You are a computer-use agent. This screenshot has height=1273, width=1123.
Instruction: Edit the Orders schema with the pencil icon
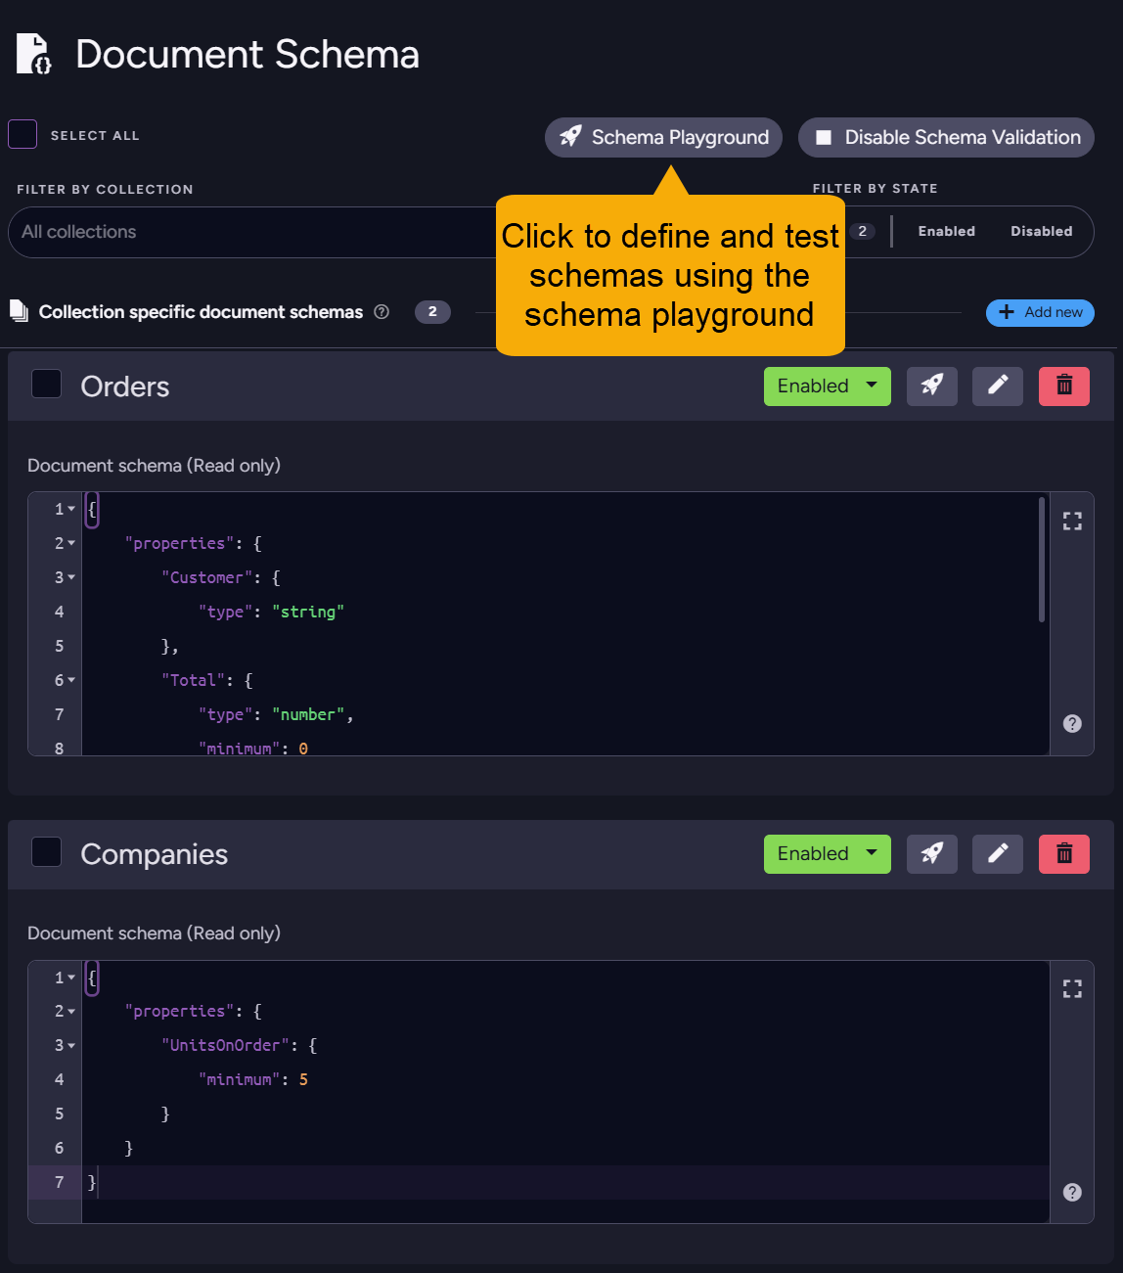997,386
